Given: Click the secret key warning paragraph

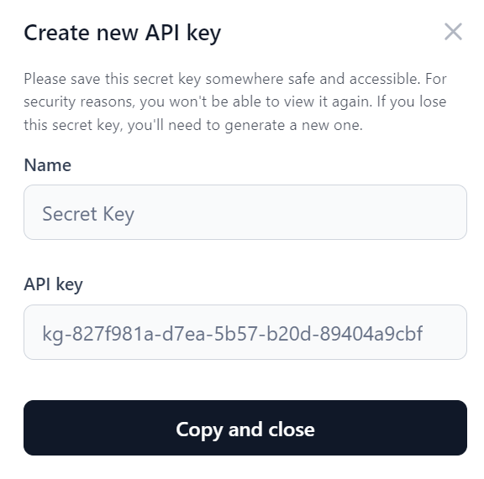Looking at the screenshot, I should tap(235, 102).
